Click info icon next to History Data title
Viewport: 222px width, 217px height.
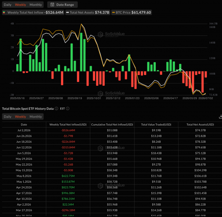click(x=57, y=109)
